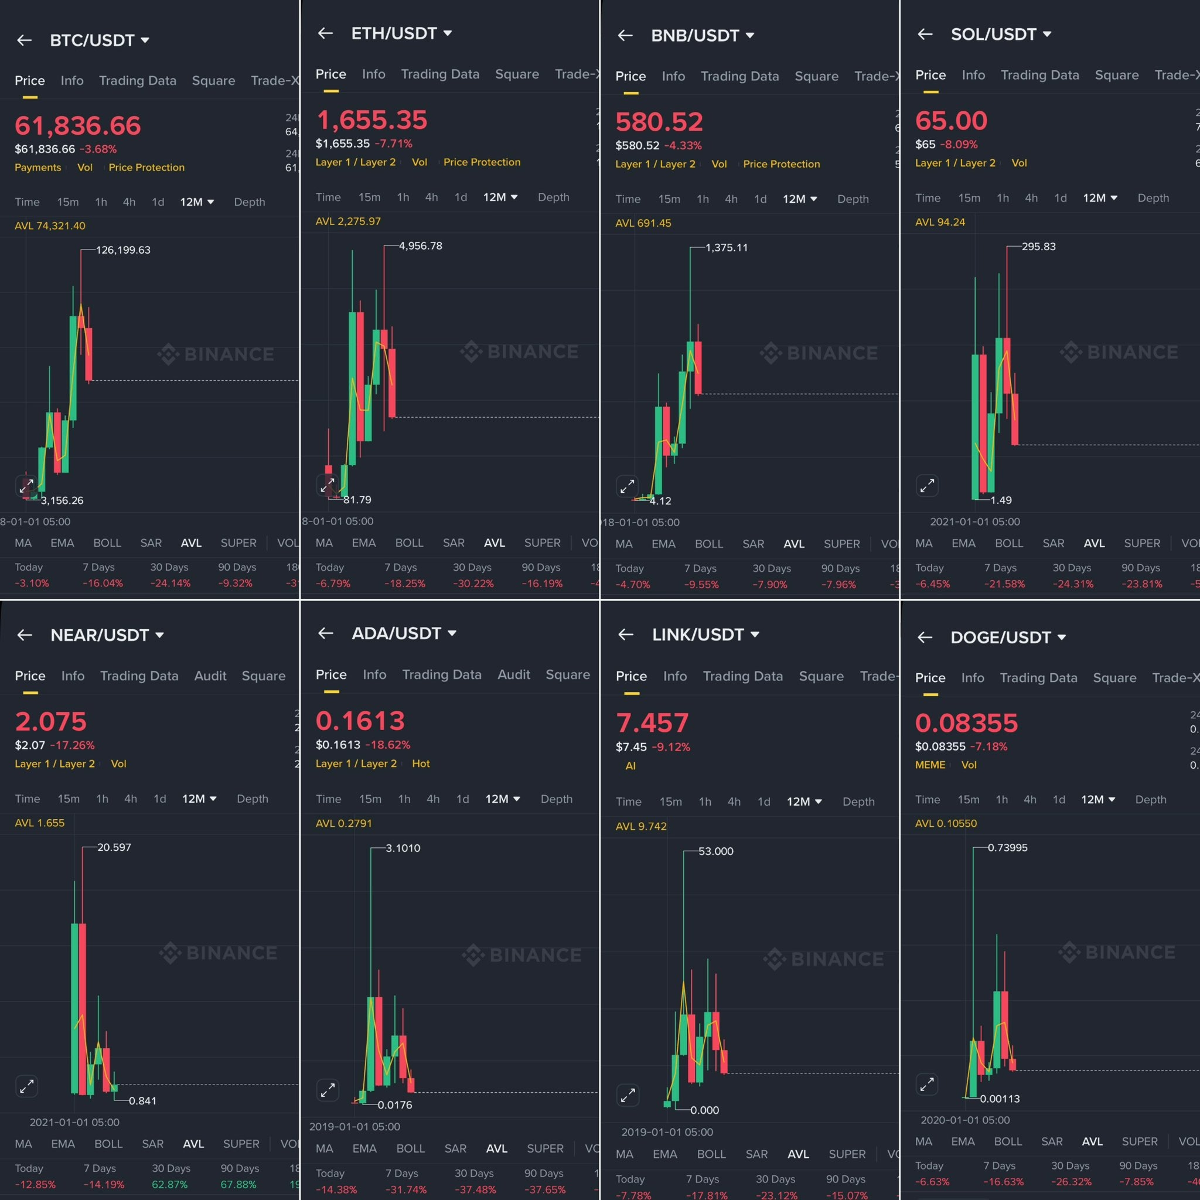The width and height of the screenshot is (1200, 1200).
Task: Tap the back arrow in DOGE/USDT panel
Action: click(925, 637)
